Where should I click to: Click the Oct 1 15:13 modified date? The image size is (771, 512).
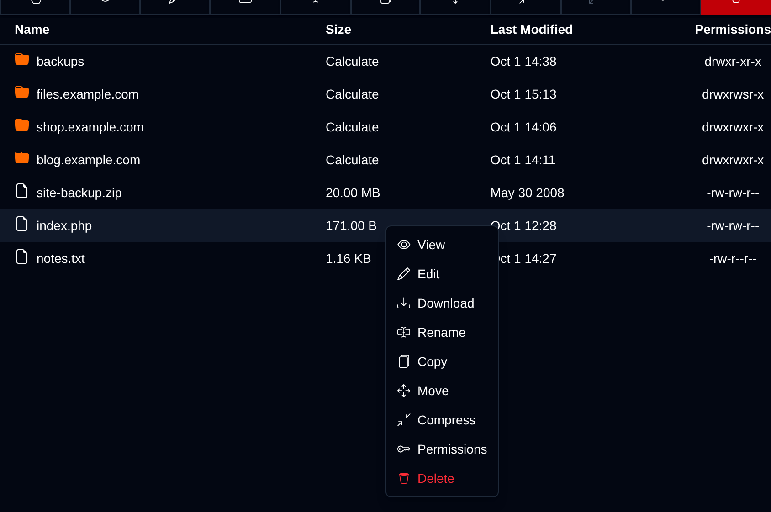coord(523,94)
